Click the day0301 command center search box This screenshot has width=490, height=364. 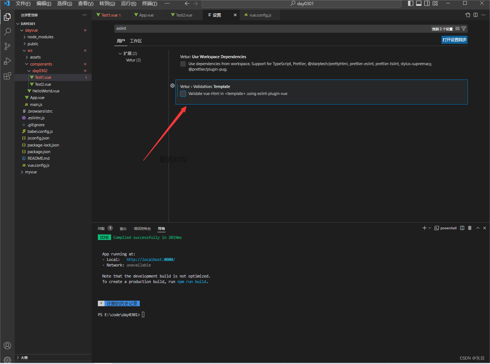click(302, 3)
